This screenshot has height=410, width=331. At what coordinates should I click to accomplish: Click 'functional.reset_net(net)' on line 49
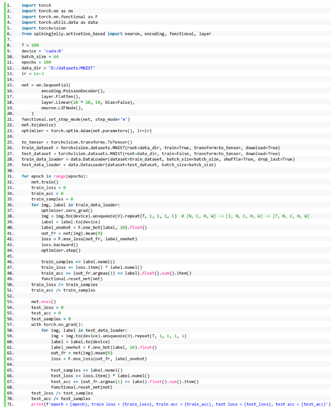[x=72, y=279]
